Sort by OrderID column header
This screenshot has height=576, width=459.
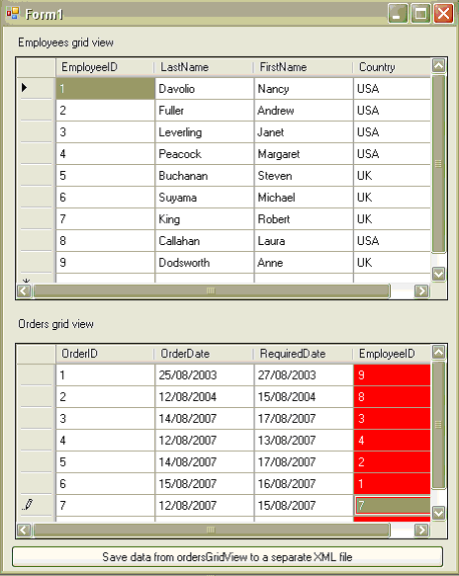pyautogui.click(x=105, y=354)
